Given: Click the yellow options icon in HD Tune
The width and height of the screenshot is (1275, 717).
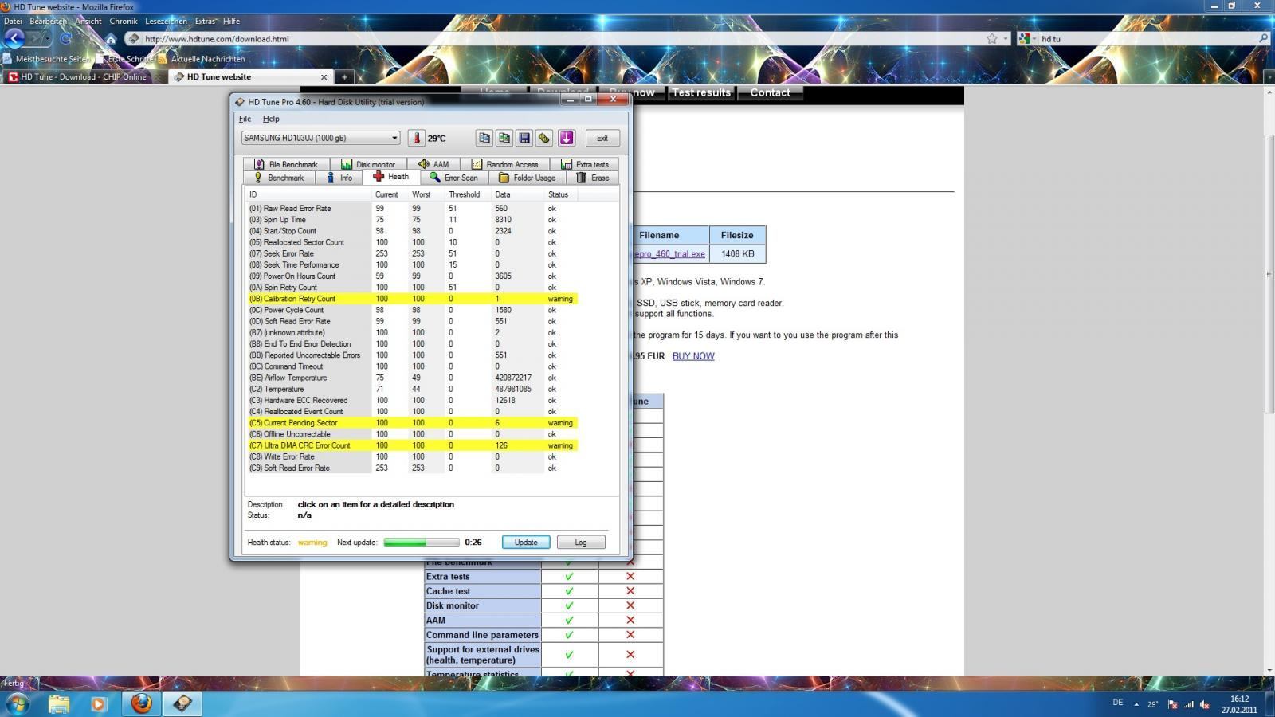Looking at the screenshot, I should pos(544,138).
